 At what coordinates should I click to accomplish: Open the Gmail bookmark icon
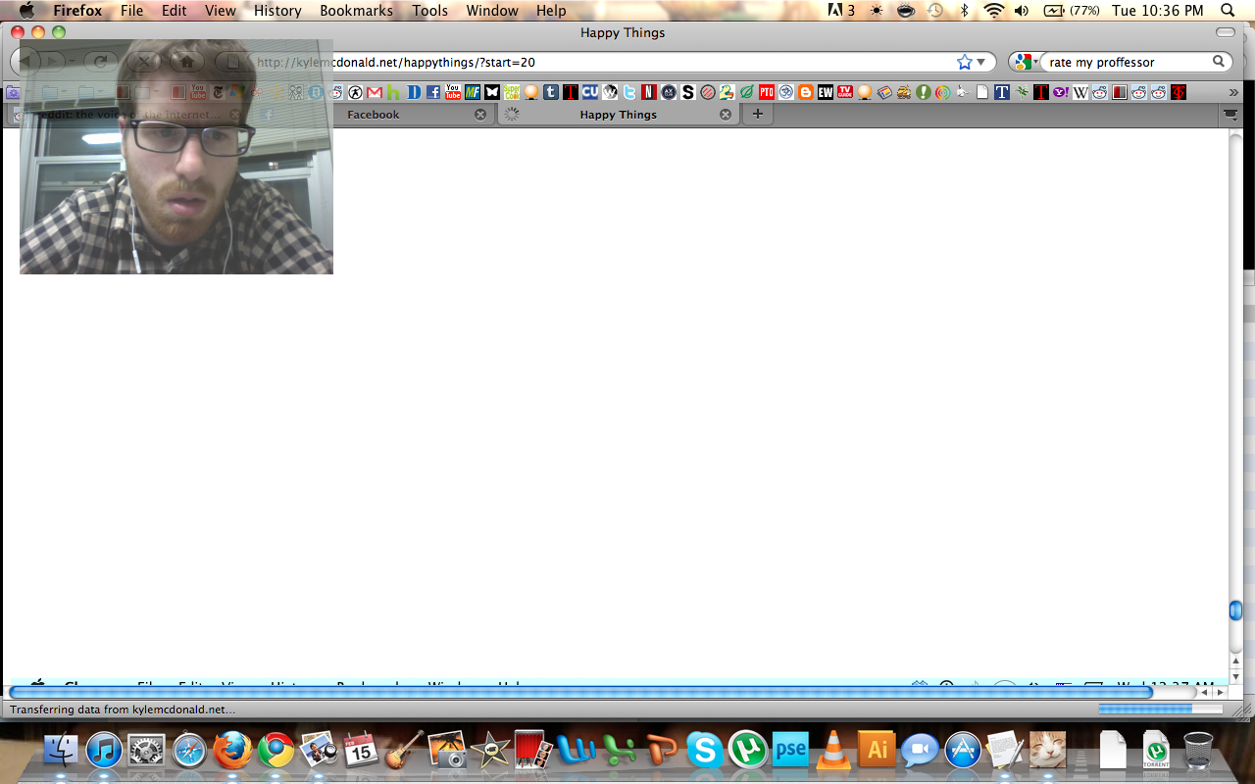click(x=374, y=92)
